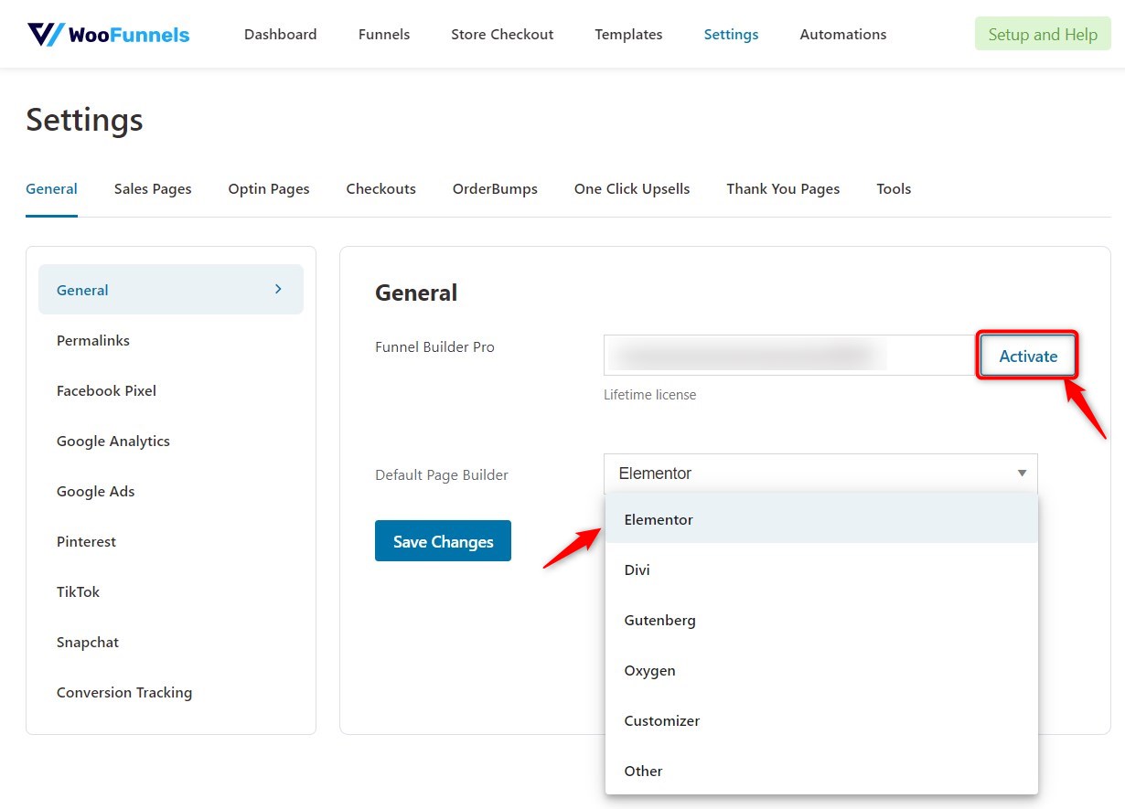Open the Dashboard nav item
Image resolution: width=1125 pixels, height=809 pixels.
pyautogui.click(x=280, y=35)
